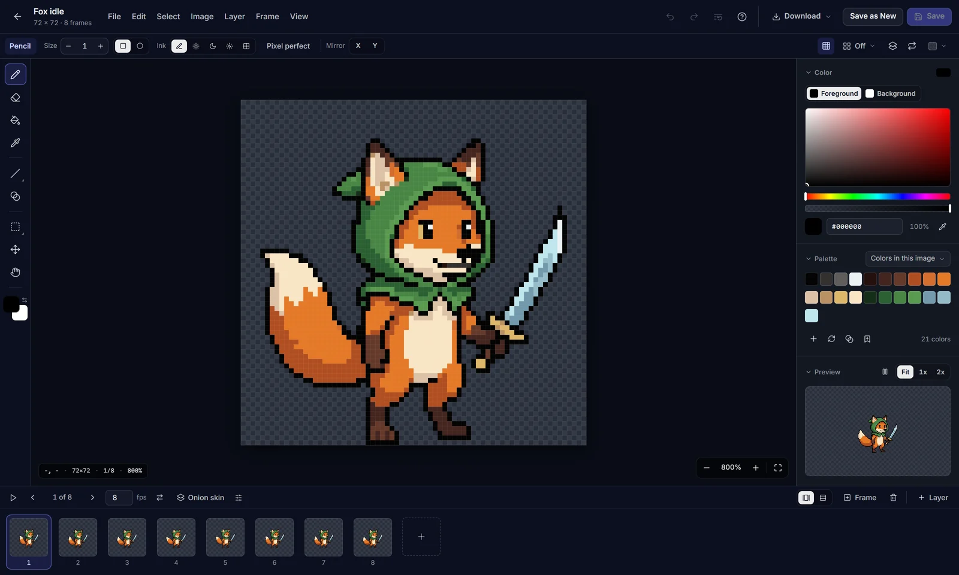Click the Redo arrow icon

[x=694, y=17]
